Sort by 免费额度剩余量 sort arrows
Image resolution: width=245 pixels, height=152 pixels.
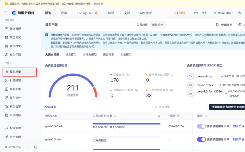(159, 116)
